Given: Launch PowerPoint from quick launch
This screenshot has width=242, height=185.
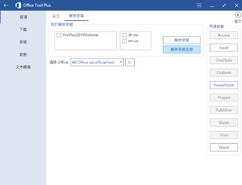Looking at the screenshot, I should tap(224, 85).
